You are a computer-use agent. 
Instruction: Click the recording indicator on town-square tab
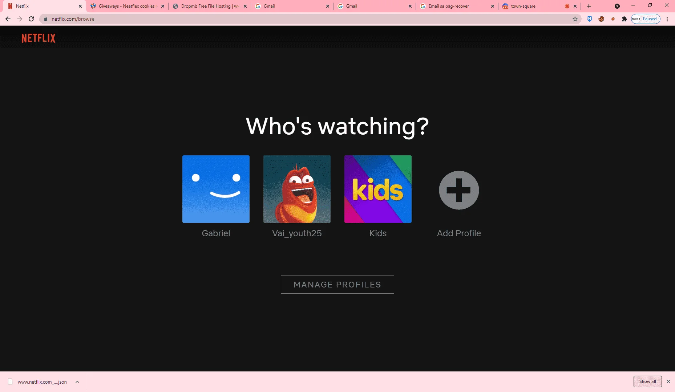point(567,6)
